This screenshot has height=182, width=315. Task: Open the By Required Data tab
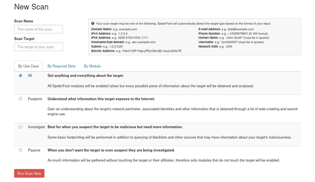click(x=61, y=66)
